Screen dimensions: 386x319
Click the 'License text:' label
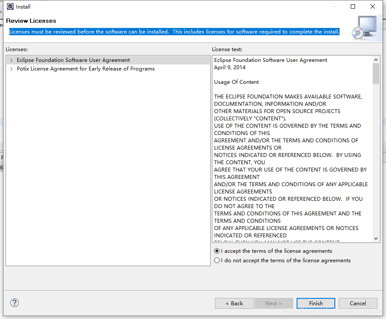point(227,49)
